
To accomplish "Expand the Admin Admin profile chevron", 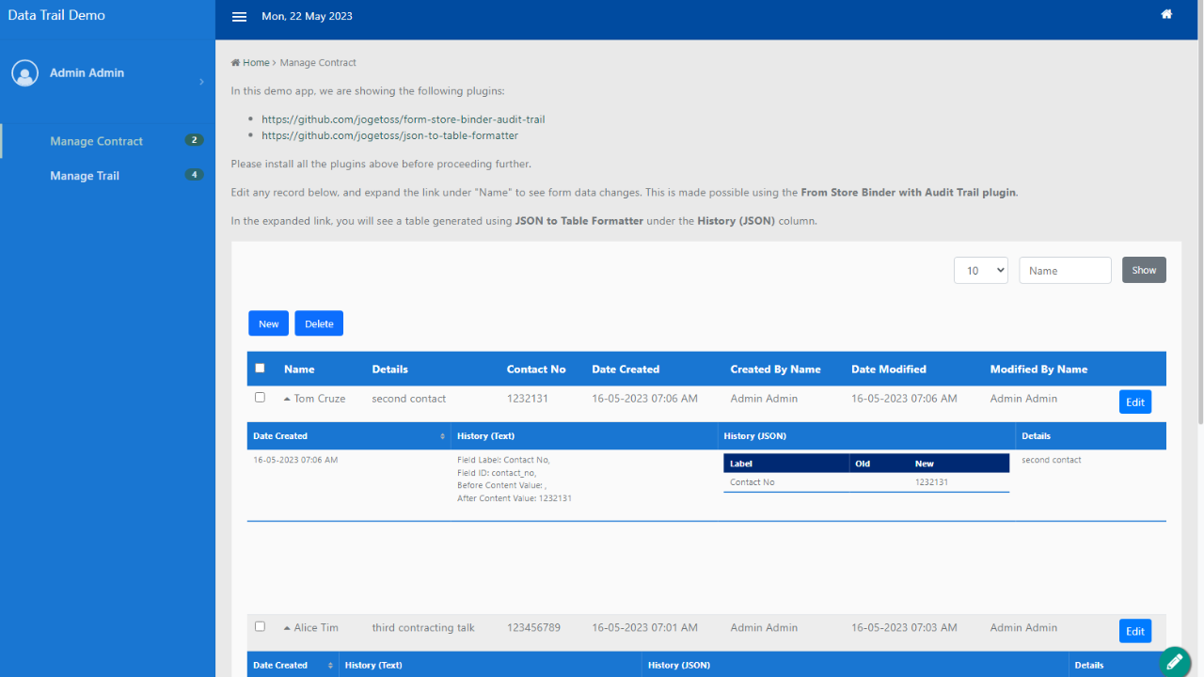I will (x=201, y=83).
